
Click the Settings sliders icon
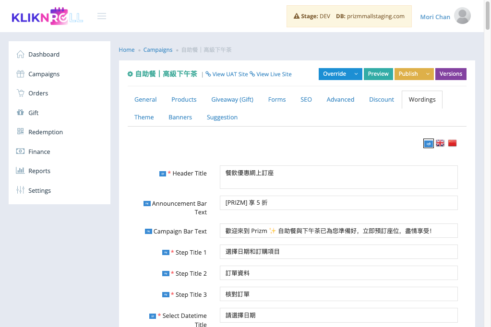[x=20, y=190]
